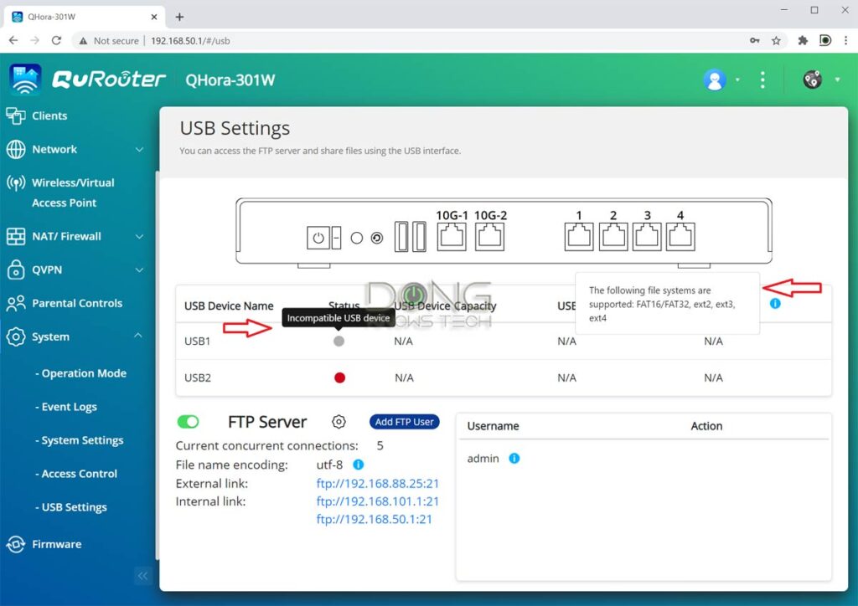Open the Chrome three-dot menu

(846, 40)
